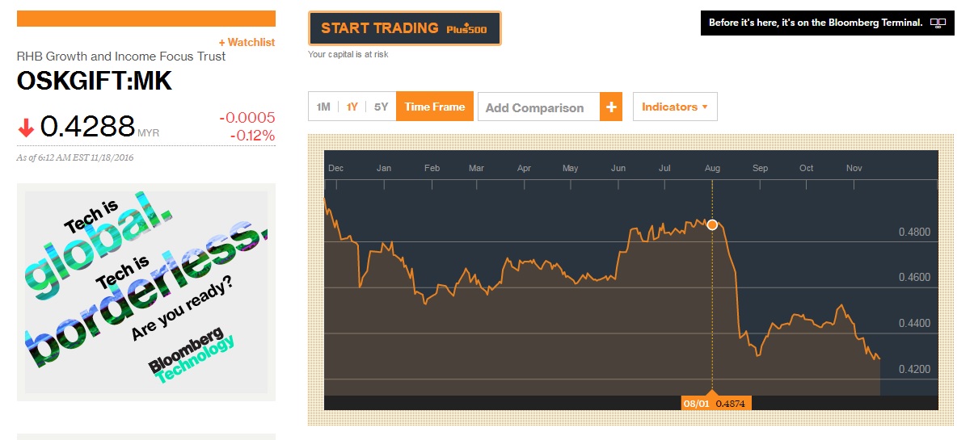Click the orange data point marker on chart
This screenshot has width=974, height=440.
[712, 224]
